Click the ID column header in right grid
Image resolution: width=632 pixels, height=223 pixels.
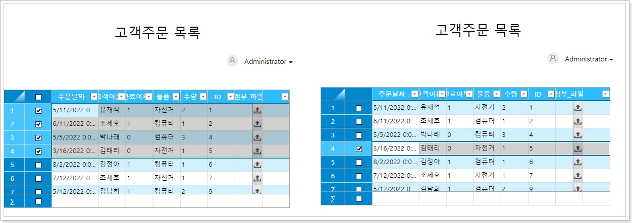[538, 94]
